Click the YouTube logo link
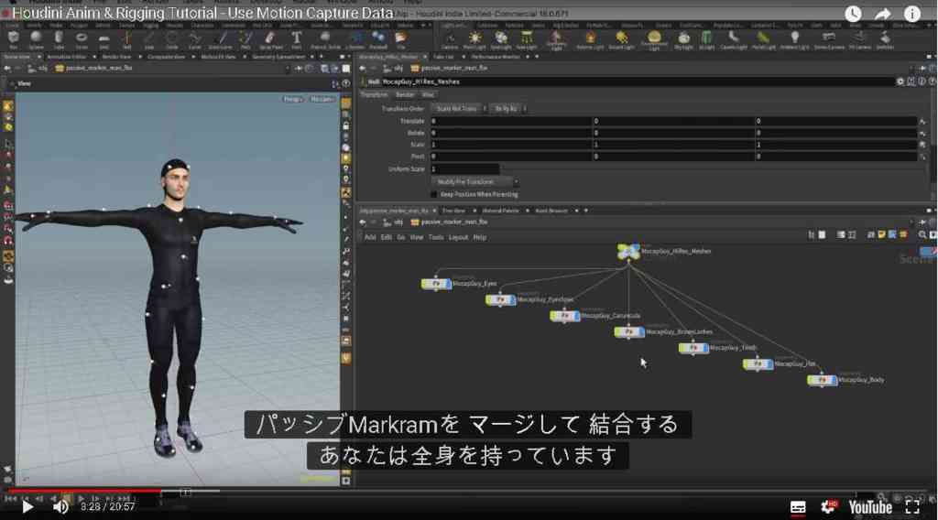938x520 pixels. 870,508
